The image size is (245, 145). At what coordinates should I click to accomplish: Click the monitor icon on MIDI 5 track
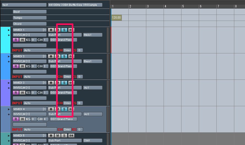[71, 135]
